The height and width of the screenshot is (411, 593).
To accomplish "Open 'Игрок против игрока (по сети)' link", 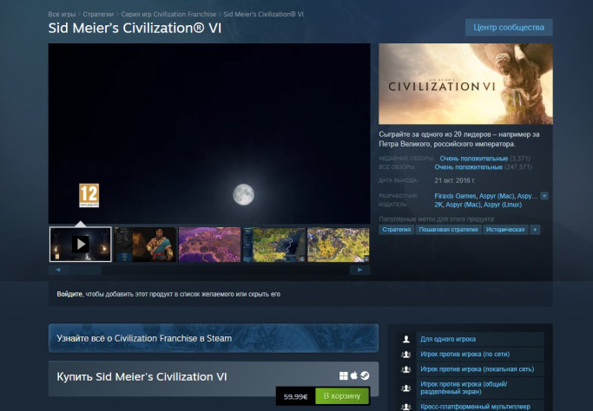I will tap(465, 355).
